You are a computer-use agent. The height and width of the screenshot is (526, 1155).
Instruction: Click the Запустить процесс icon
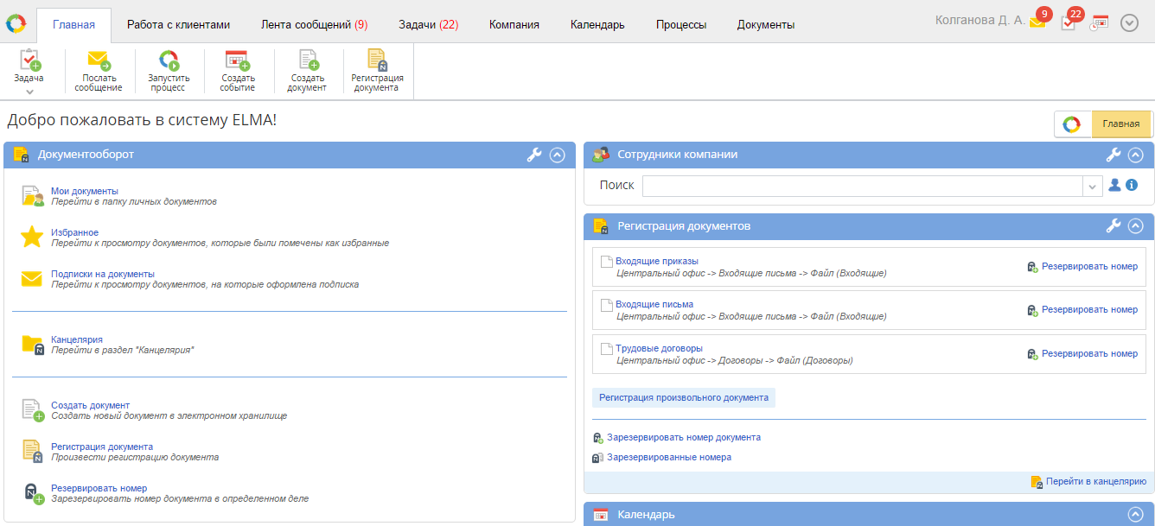click(x=169, y=60)
